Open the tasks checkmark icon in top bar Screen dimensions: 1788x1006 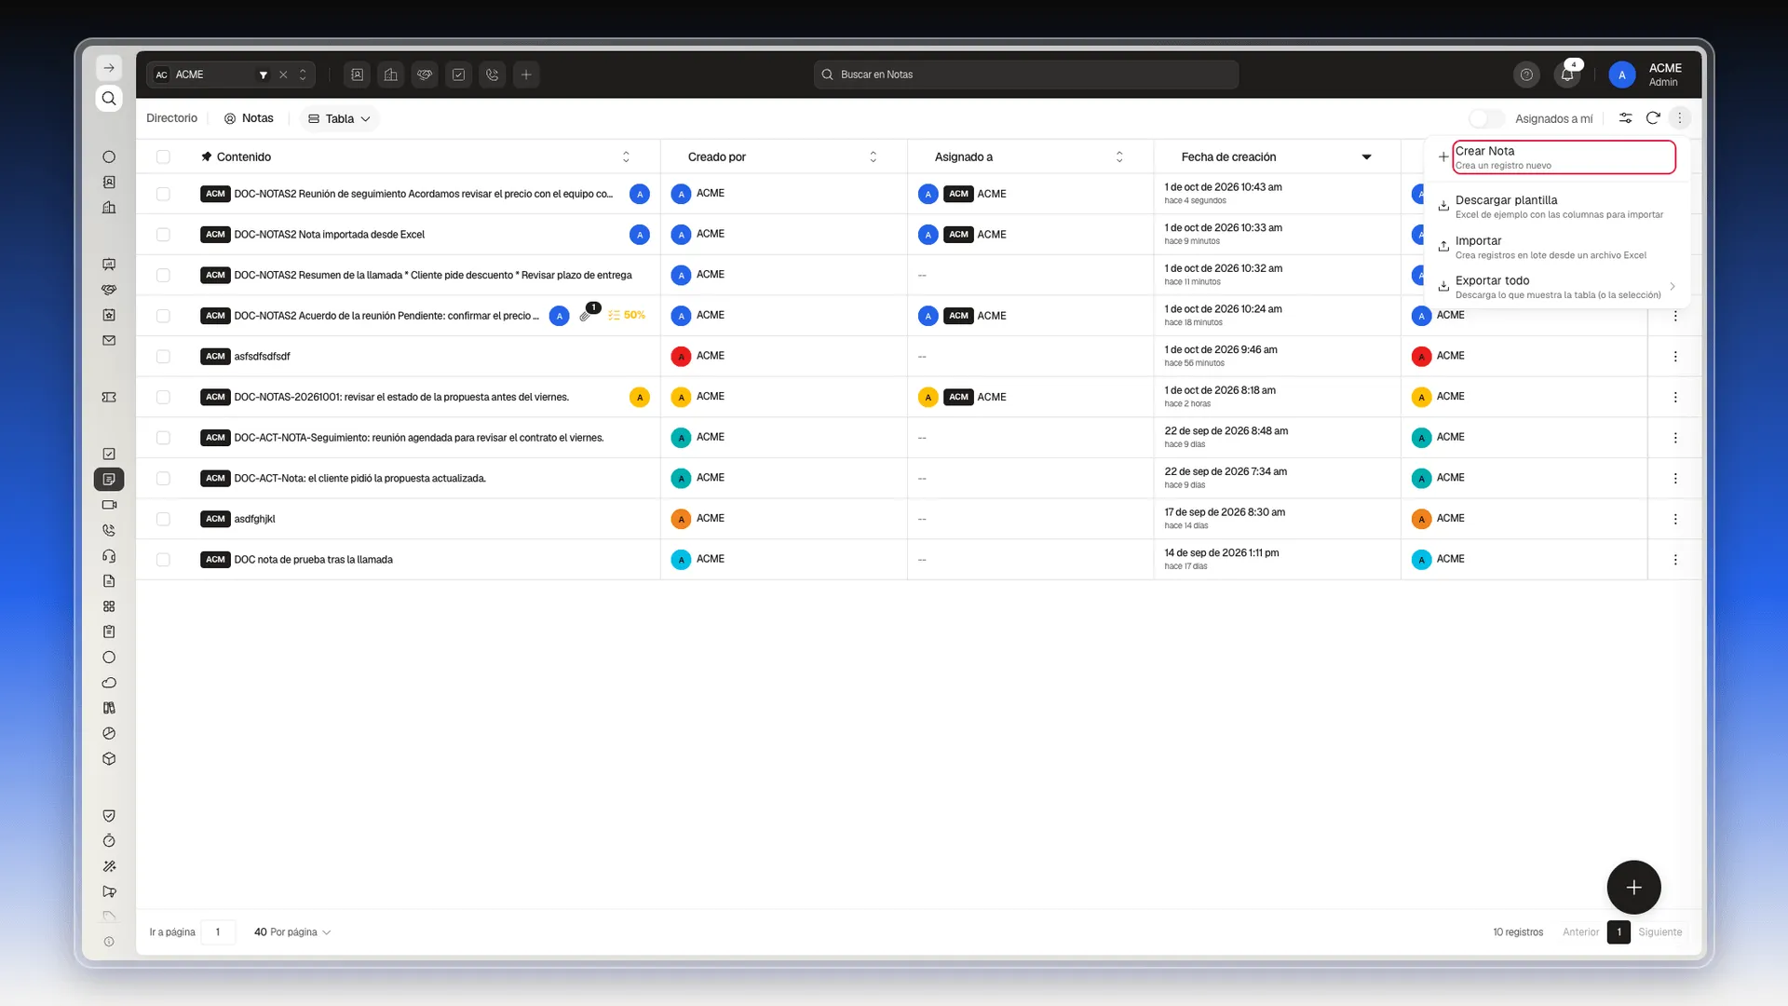(458, 75)
